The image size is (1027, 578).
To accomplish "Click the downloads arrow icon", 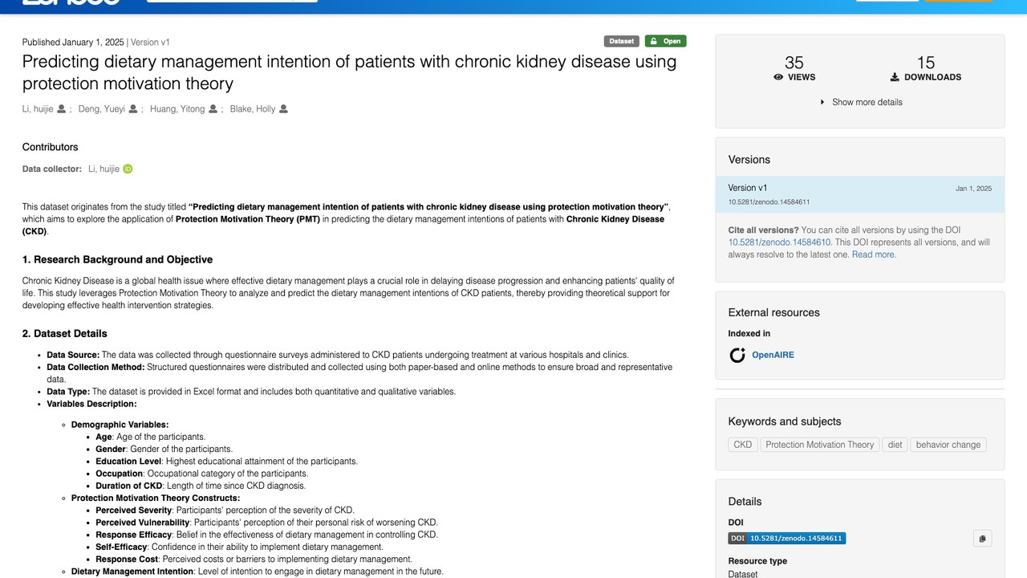I will [x=895, y=78].
